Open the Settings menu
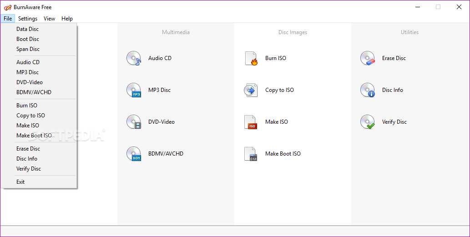The width and height of the screenshot is (470, 237). (28, 19)
